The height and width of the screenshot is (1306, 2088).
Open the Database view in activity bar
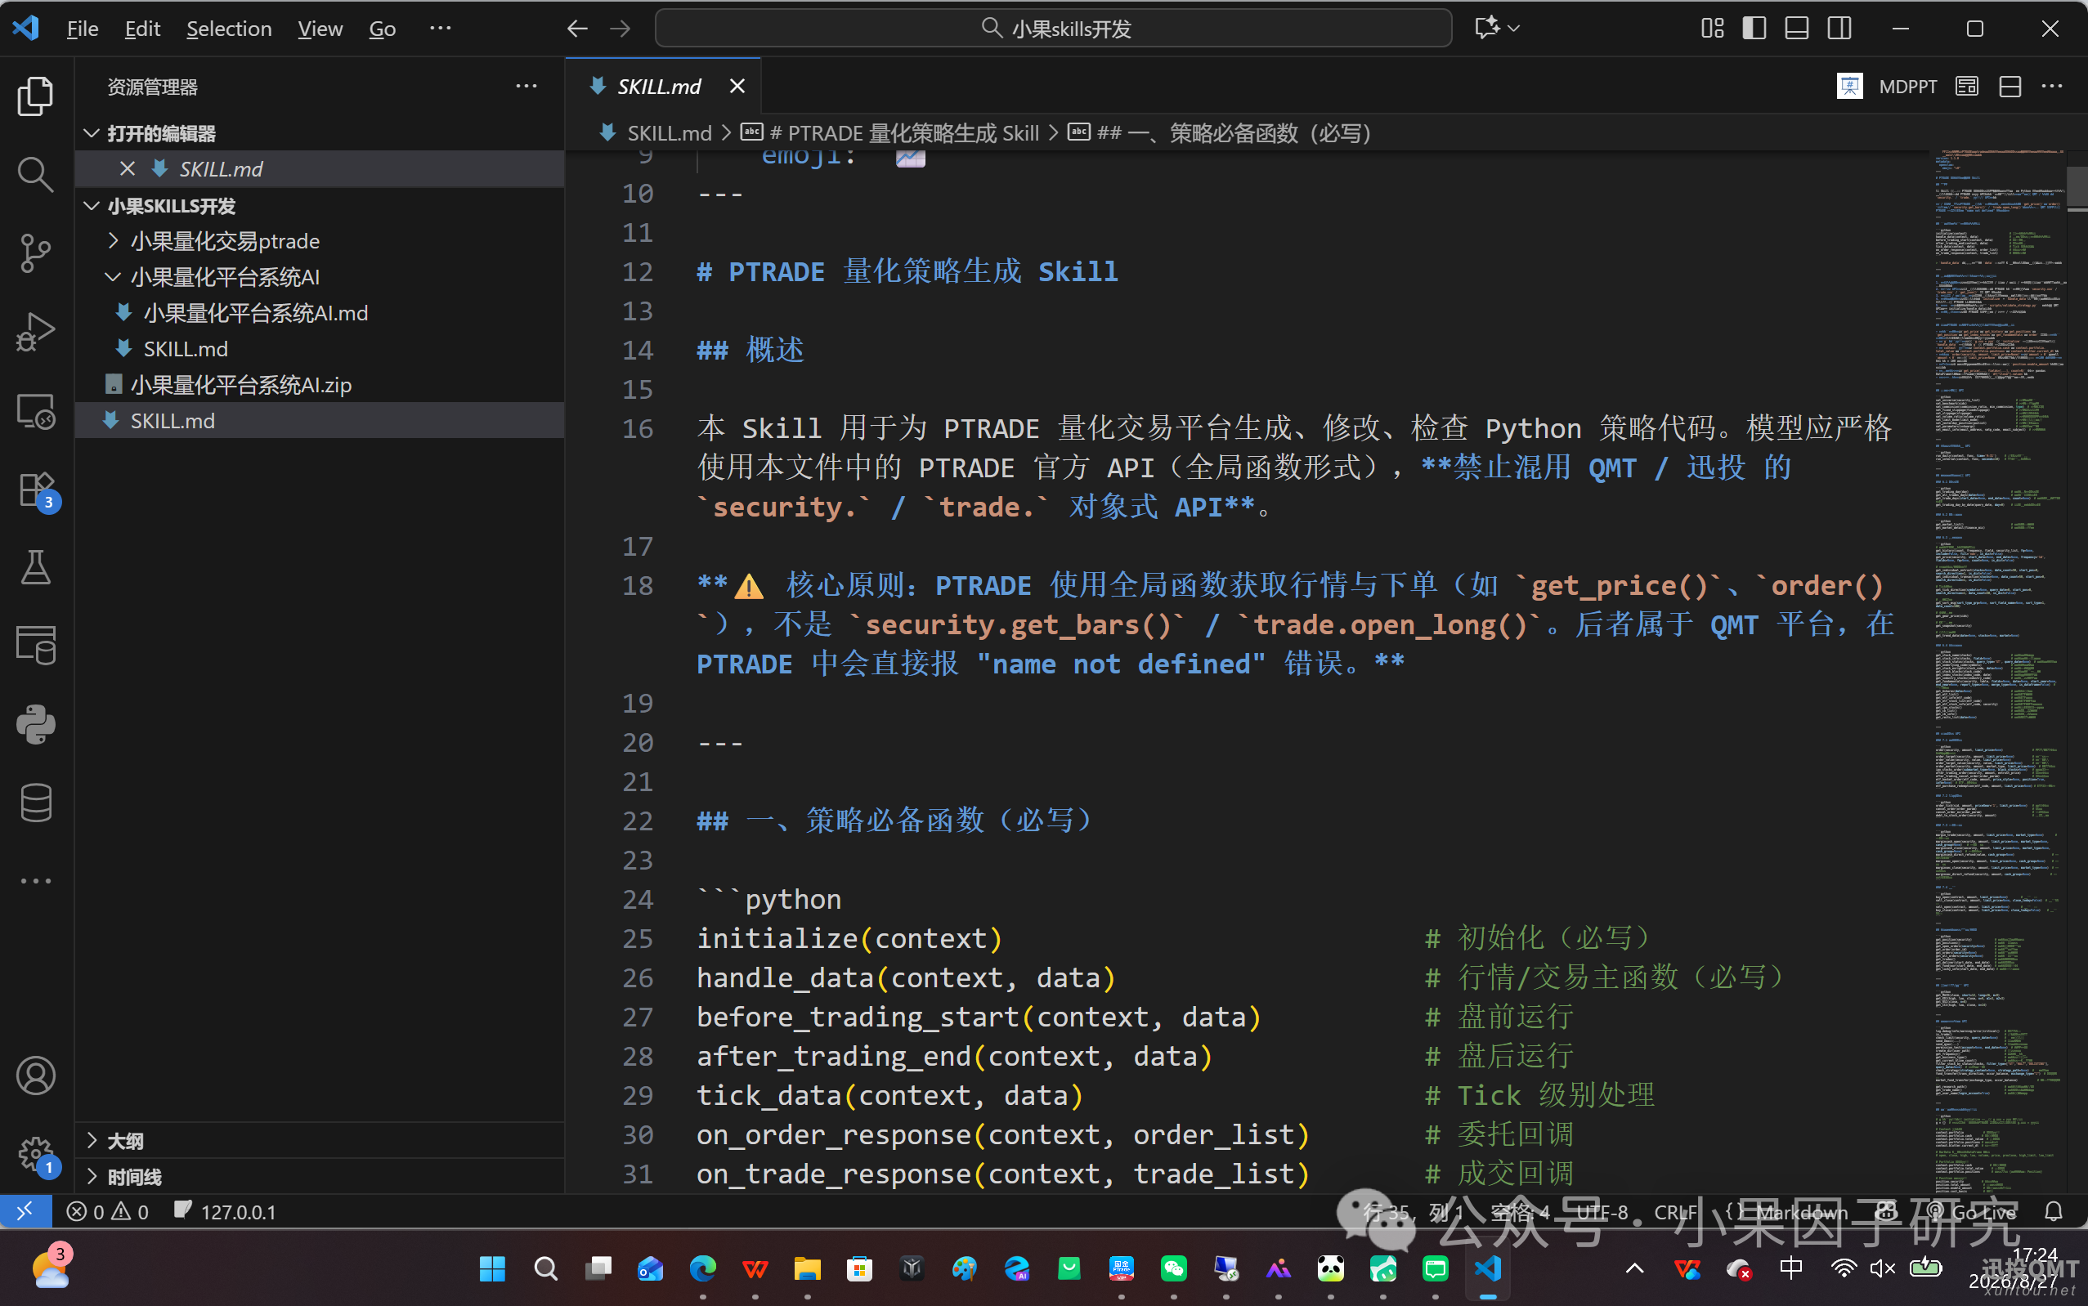(35, 803)
